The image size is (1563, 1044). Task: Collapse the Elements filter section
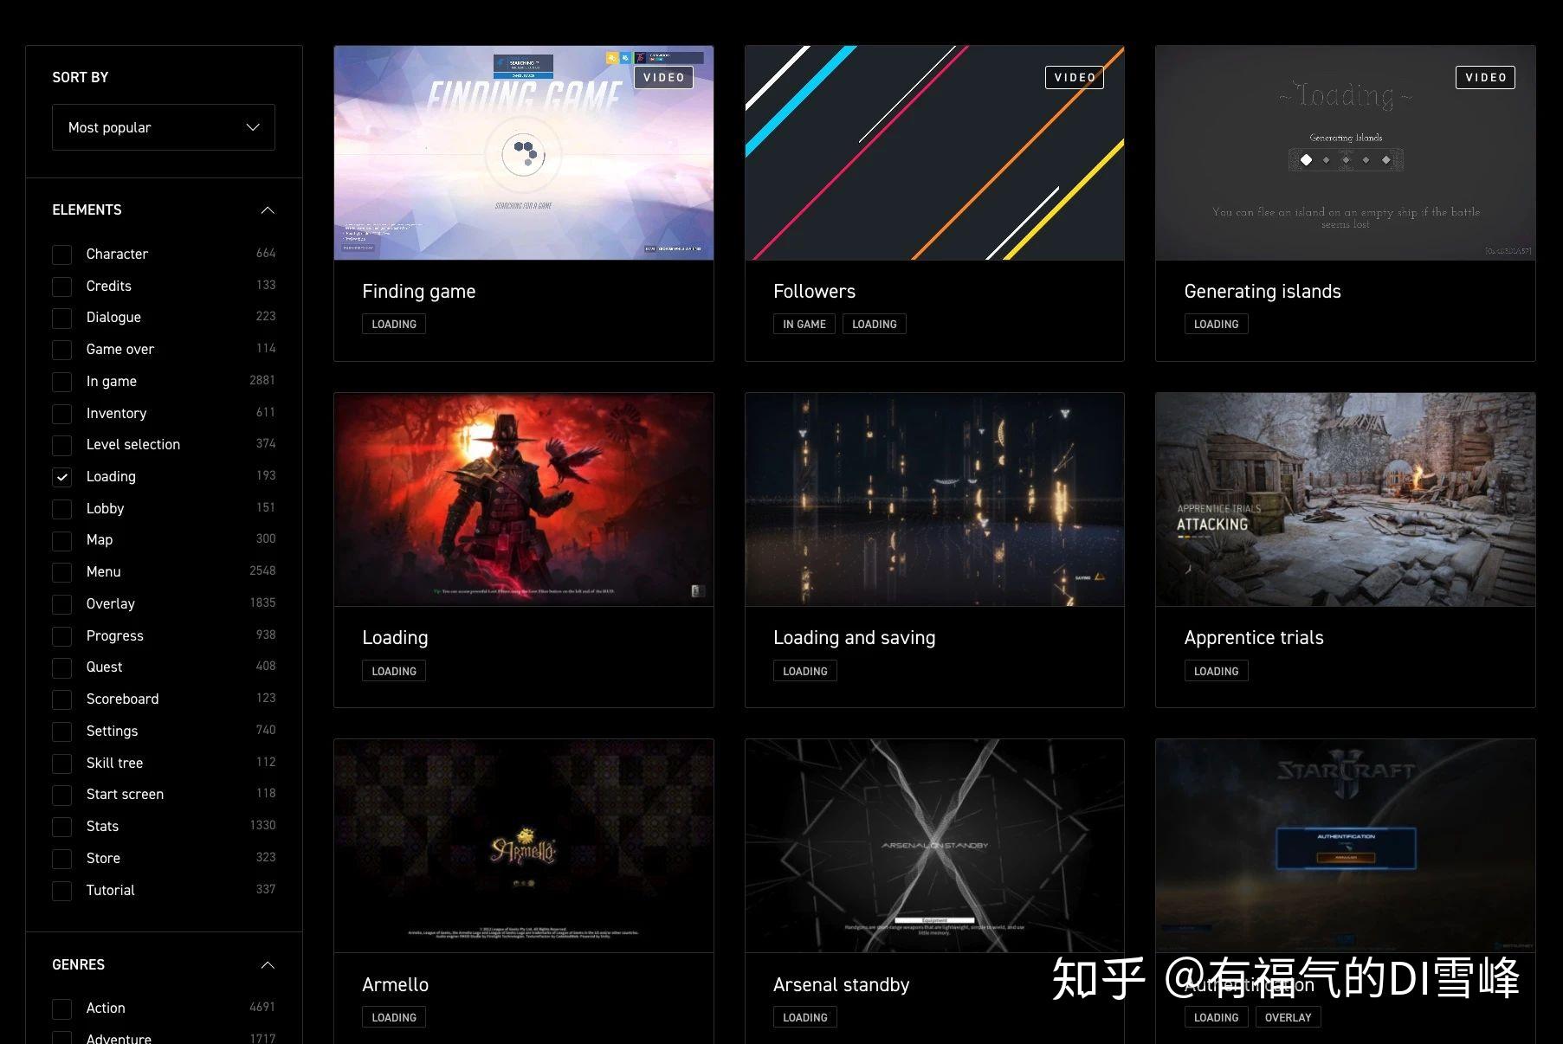[x=268, y=210]
